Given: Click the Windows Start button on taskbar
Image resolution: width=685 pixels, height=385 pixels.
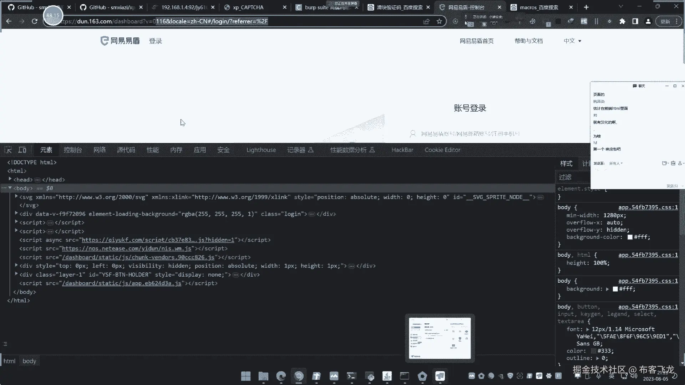Looking at the screenshot, I should tap(245, 376).
